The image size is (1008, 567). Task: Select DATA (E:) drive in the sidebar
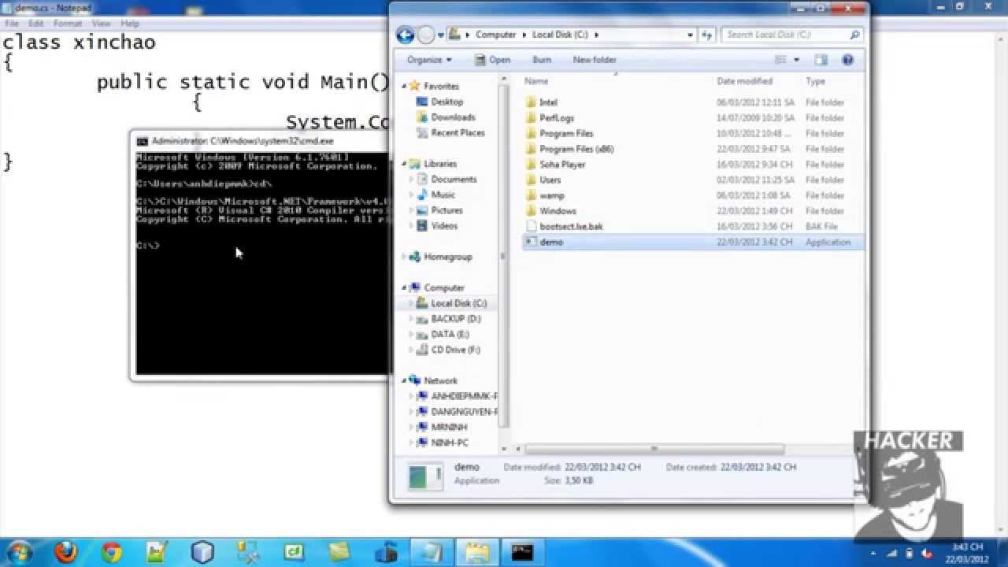pos(450,334)
